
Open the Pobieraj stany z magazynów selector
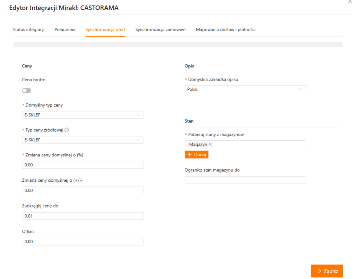pyautogui.click(x=245, y=144)
